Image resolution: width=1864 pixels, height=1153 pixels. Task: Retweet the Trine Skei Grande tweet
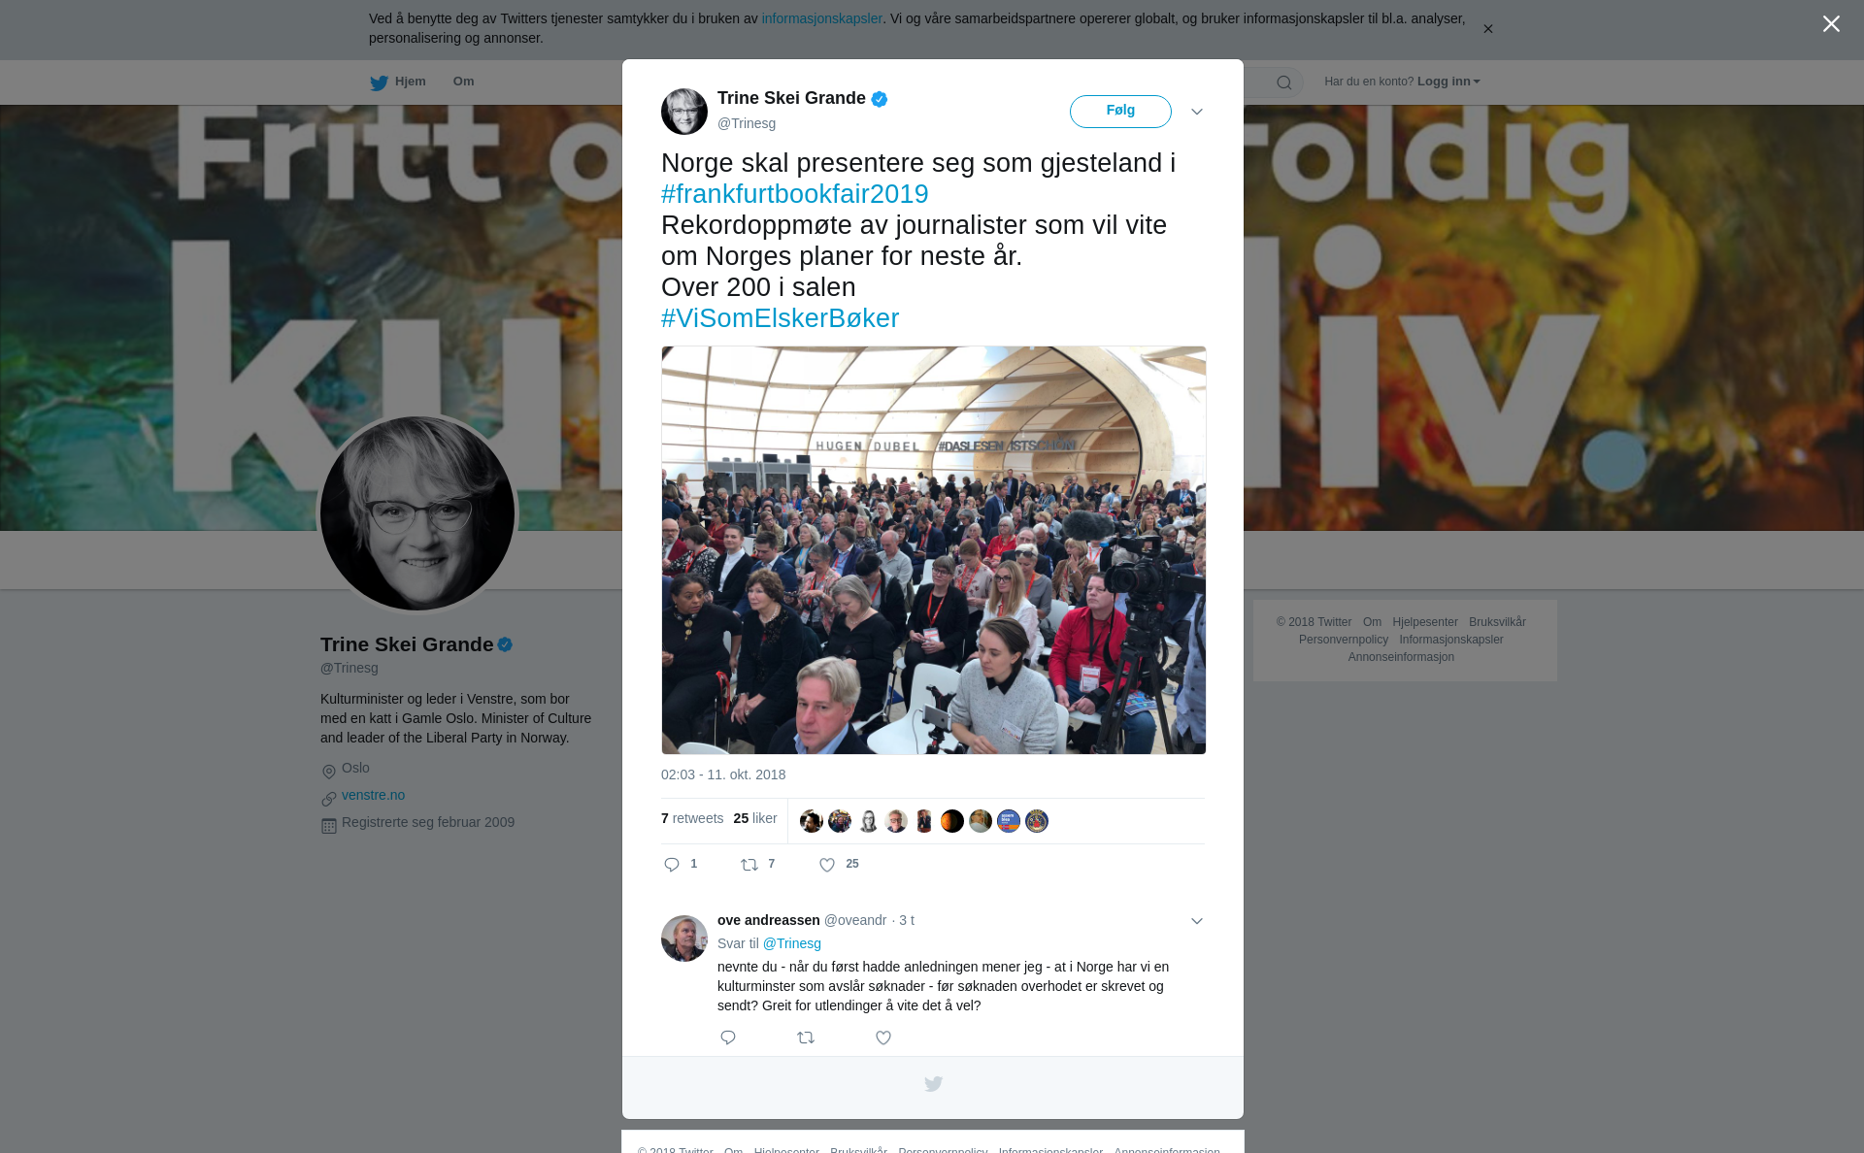pos(749,865)
